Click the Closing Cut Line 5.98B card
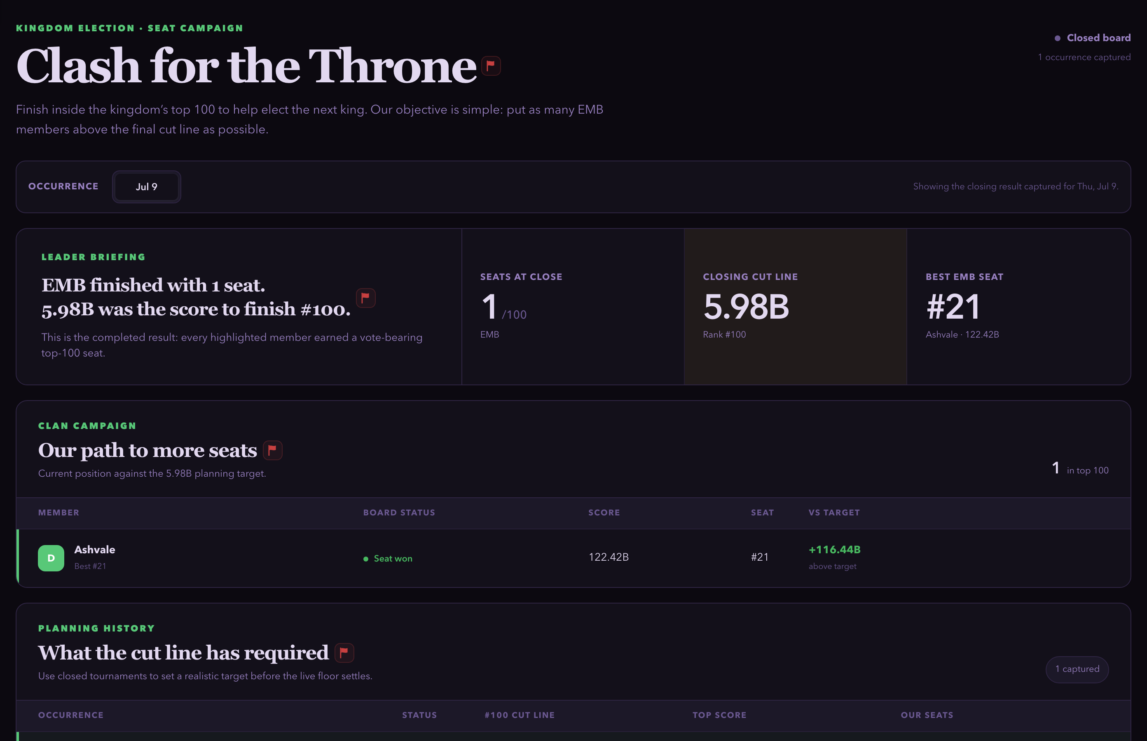 pos(795,307)
